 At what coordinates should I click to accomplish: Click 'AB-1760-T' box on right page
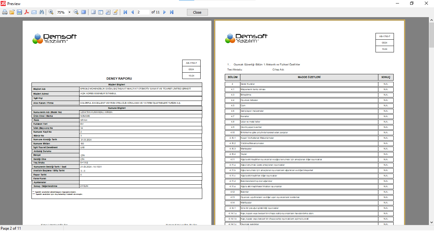[385, 36]
